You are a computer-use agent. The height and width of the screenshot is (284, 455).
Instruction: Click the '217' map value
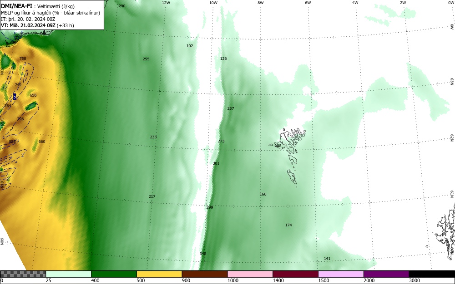[152, 196]
